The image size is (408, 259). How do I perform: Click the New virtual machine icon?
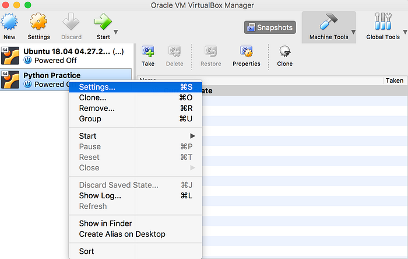click(x=9, y=22)
